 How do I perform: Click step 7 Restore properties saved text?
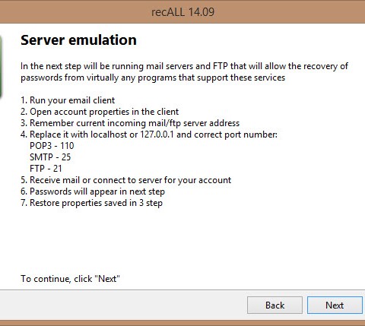coord(92,203)
